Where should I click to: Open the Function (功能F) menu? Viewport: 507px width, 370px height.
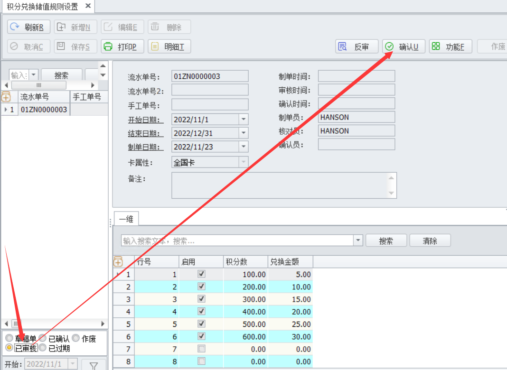(451, 46)
